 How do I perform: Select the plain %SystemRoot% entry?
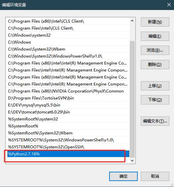tap(68, 126)
